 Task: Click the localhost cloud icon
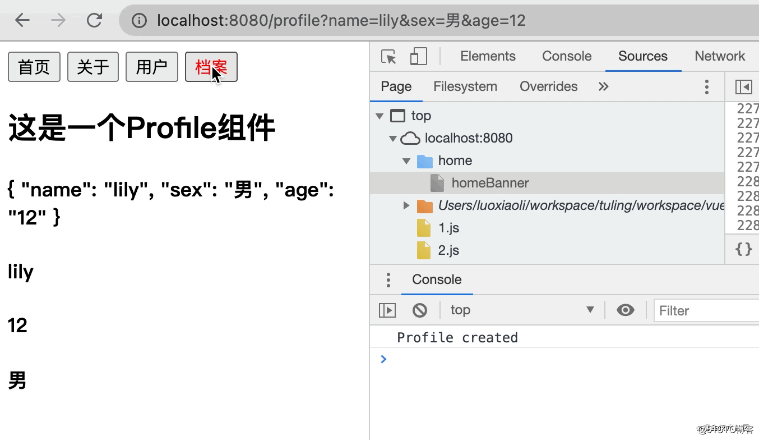(x=411, y=138)
